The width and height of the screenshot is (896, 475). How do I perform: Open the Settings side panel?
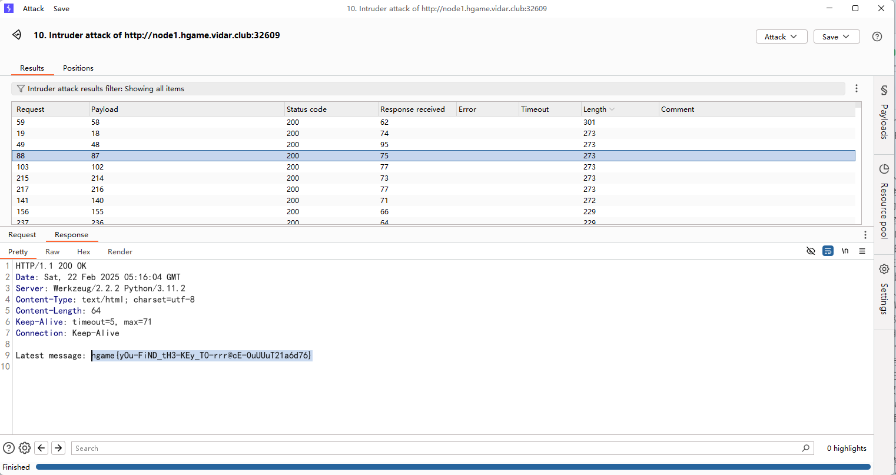pyautogui.click(x=884, y=290)
